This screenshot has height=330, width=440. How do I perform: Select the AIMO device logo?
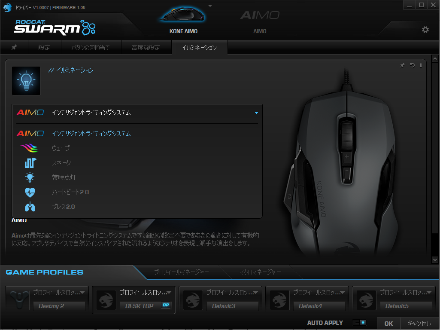(260, 15)
